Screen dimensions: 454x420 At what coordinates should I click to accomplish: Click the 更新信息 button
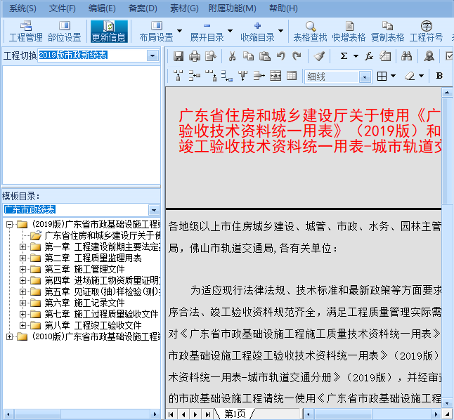pyautogui.click(x=109, y=32)
